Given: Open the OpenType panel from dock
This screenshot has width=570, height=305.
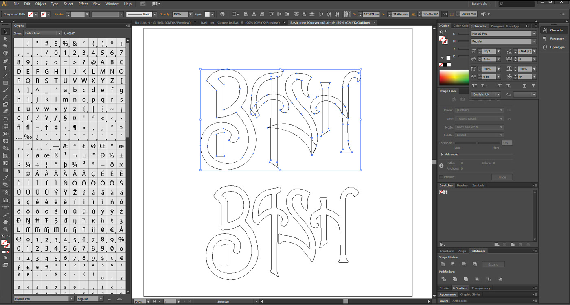Looking at the screenshot, I should click(555, 47).
